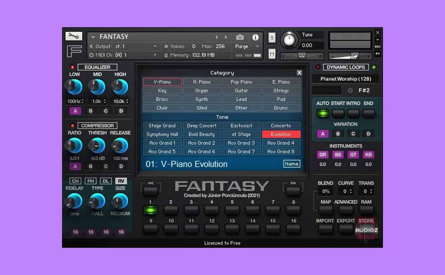Open the Purge dropdown

coord(247,46)
